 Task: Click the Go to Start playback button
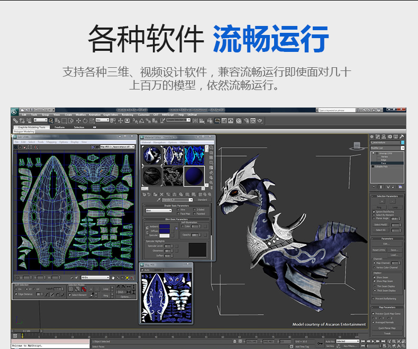(363, 341)
